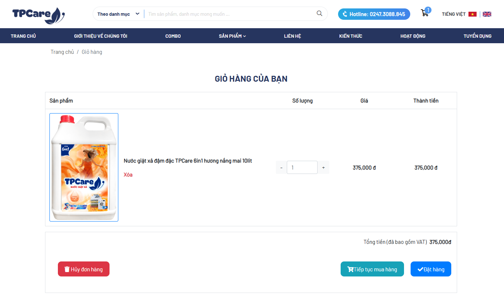Click Xóa to remove the item

(128, 175)
